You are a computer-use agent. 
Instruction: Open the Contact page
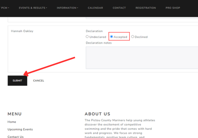coord(119,8)
